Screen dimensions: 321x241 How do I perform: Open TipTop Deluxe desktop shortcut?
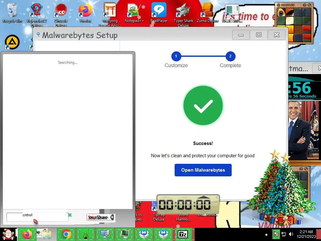[159, 211]
